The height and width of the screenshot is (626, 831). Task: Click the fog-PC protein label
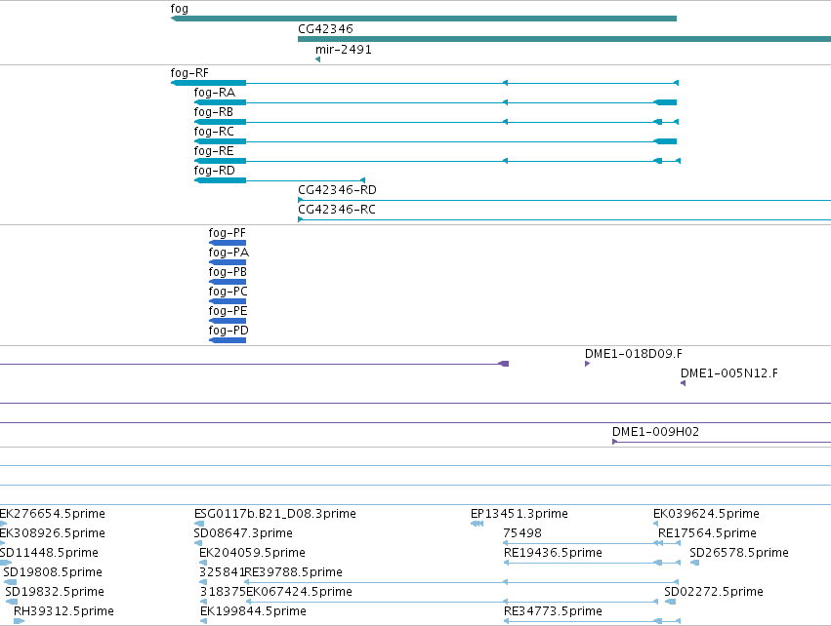pos(229,291)
